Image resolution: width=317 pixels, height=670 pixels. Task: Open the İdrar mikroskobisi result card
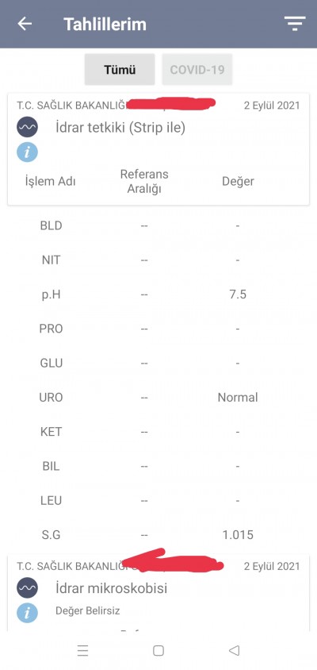point(158,593)
